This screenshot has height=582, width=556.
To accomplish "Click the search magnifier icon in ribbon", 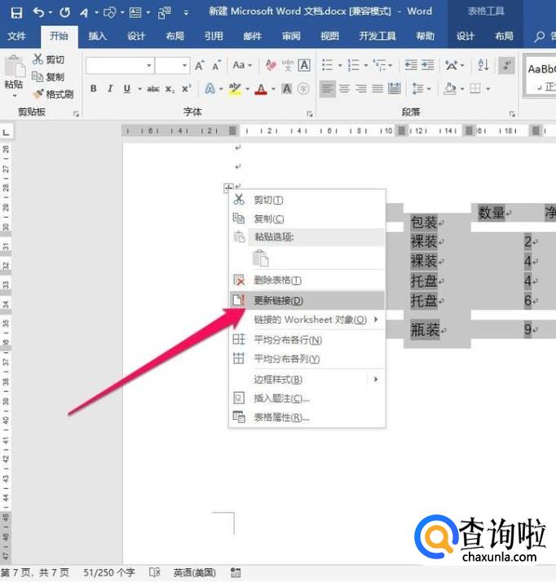I will (x=540, y=37).
